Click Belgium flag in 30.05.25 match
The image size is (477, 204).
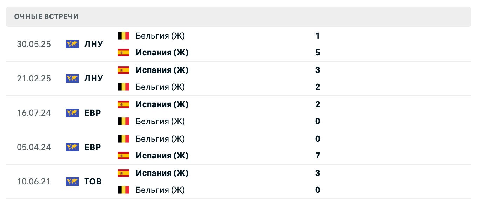click(x=123, y=36)
